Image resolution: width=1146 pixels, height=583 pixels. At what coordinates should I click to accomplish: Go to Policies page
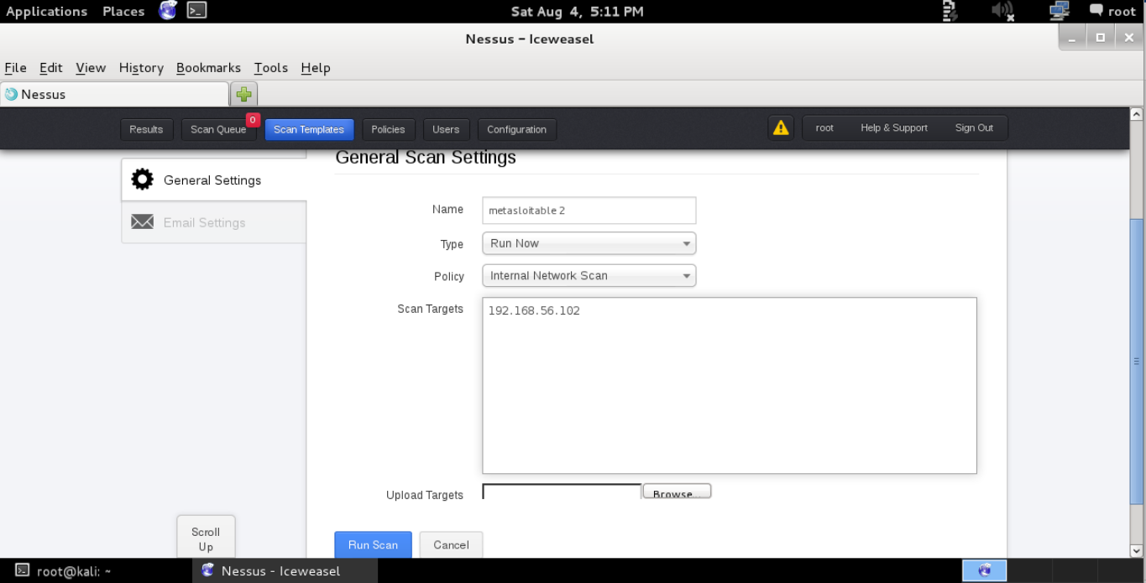[x=388, y=129]
